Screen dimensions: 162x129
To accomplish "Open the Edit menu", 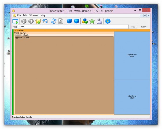I will coord(25,15).
